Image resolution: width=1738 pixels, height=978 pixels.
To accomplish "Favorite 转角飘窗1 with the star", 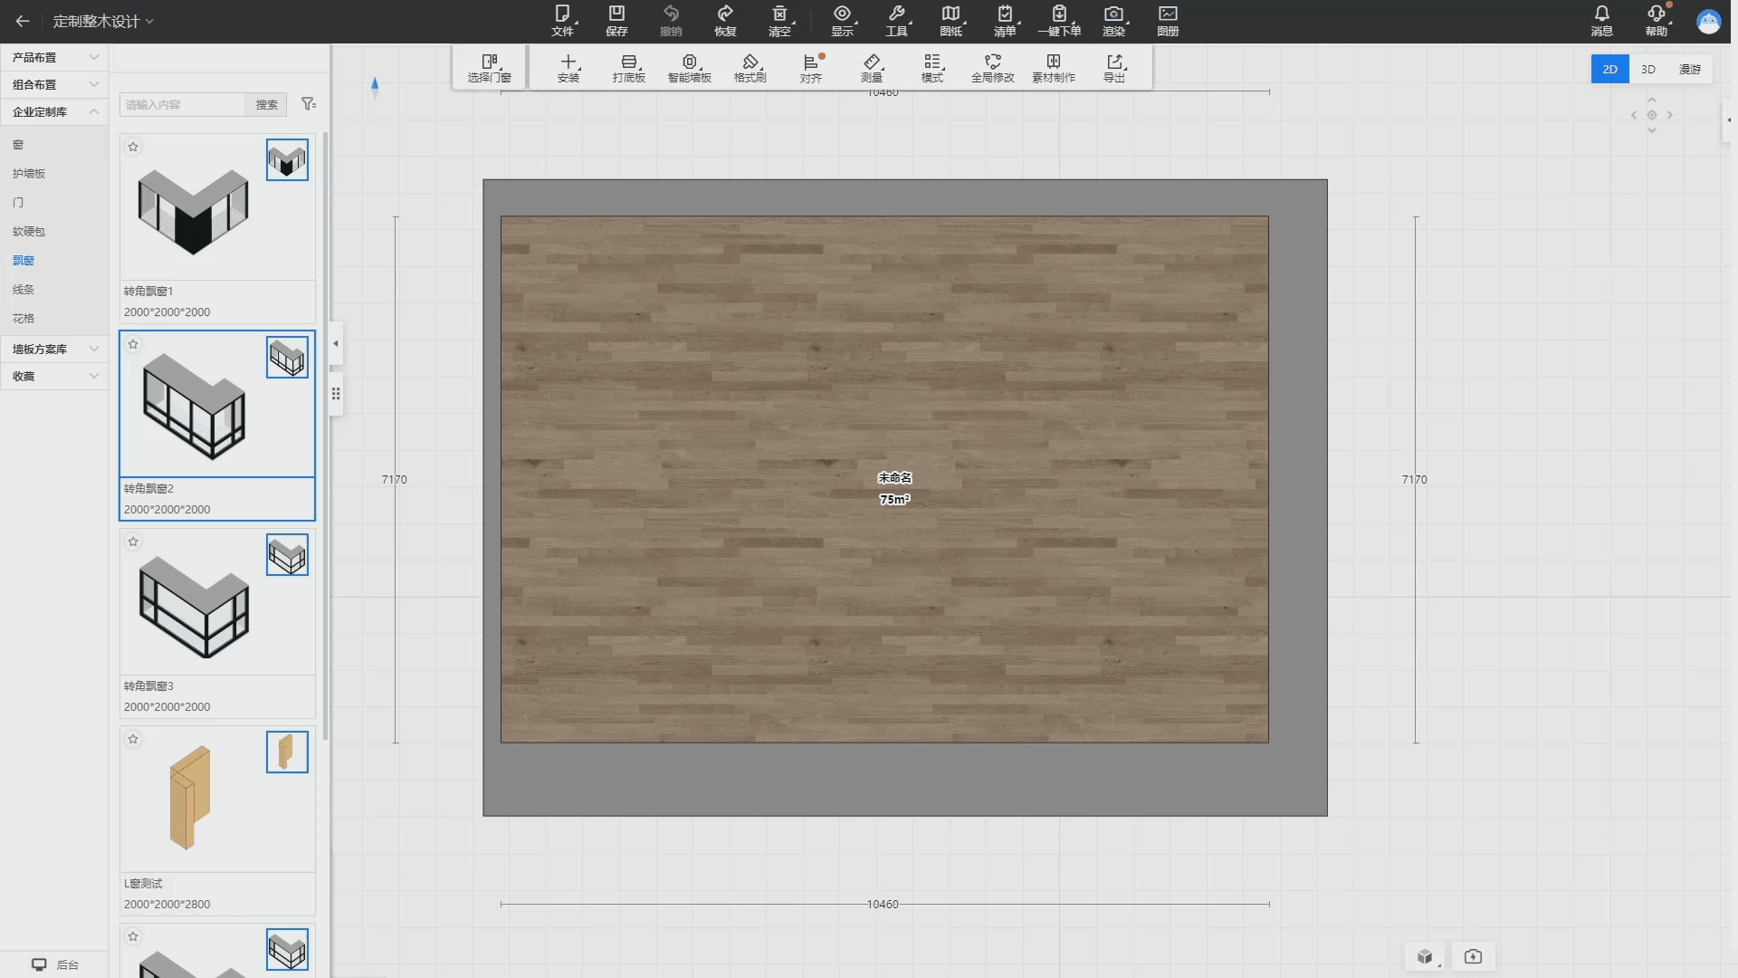I will click(133, 147).
